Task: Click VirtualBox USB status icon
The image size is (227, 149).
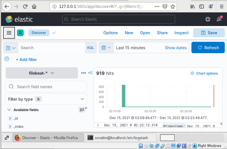Action: click(x=162, y=146)
